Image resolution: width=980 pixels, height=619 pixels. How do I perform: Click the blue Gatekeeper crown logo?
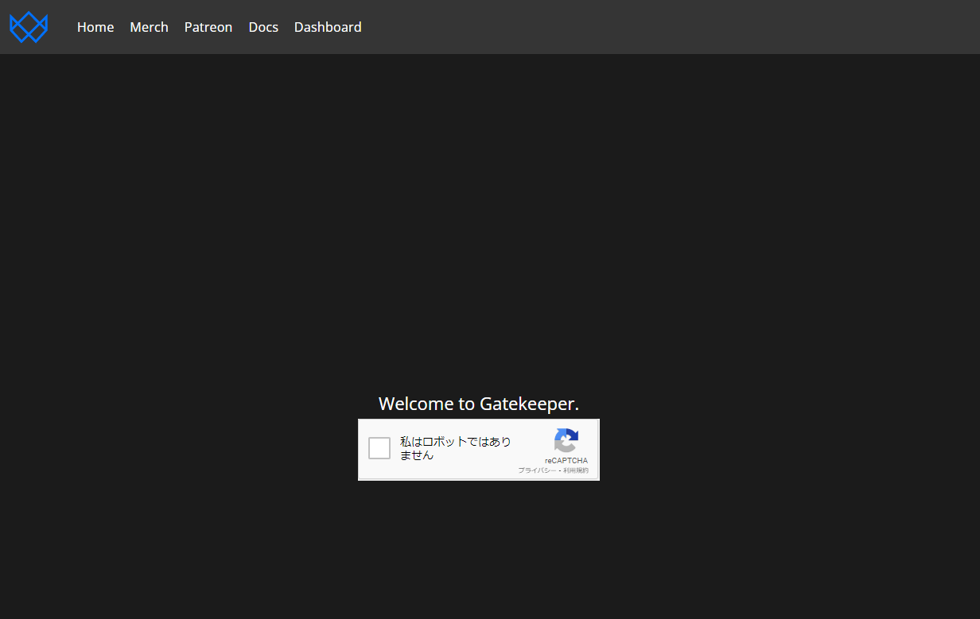point(29,27)
